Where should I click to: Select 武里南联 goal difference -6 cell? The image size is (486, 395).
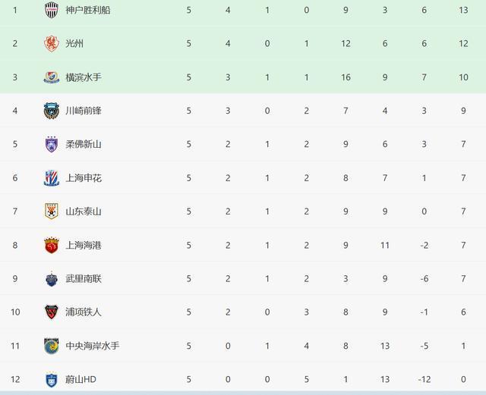tap(424, 278)
